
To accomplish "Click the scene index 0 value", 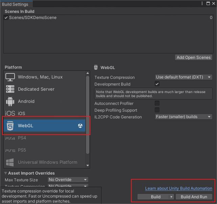I will click(211, 18).
